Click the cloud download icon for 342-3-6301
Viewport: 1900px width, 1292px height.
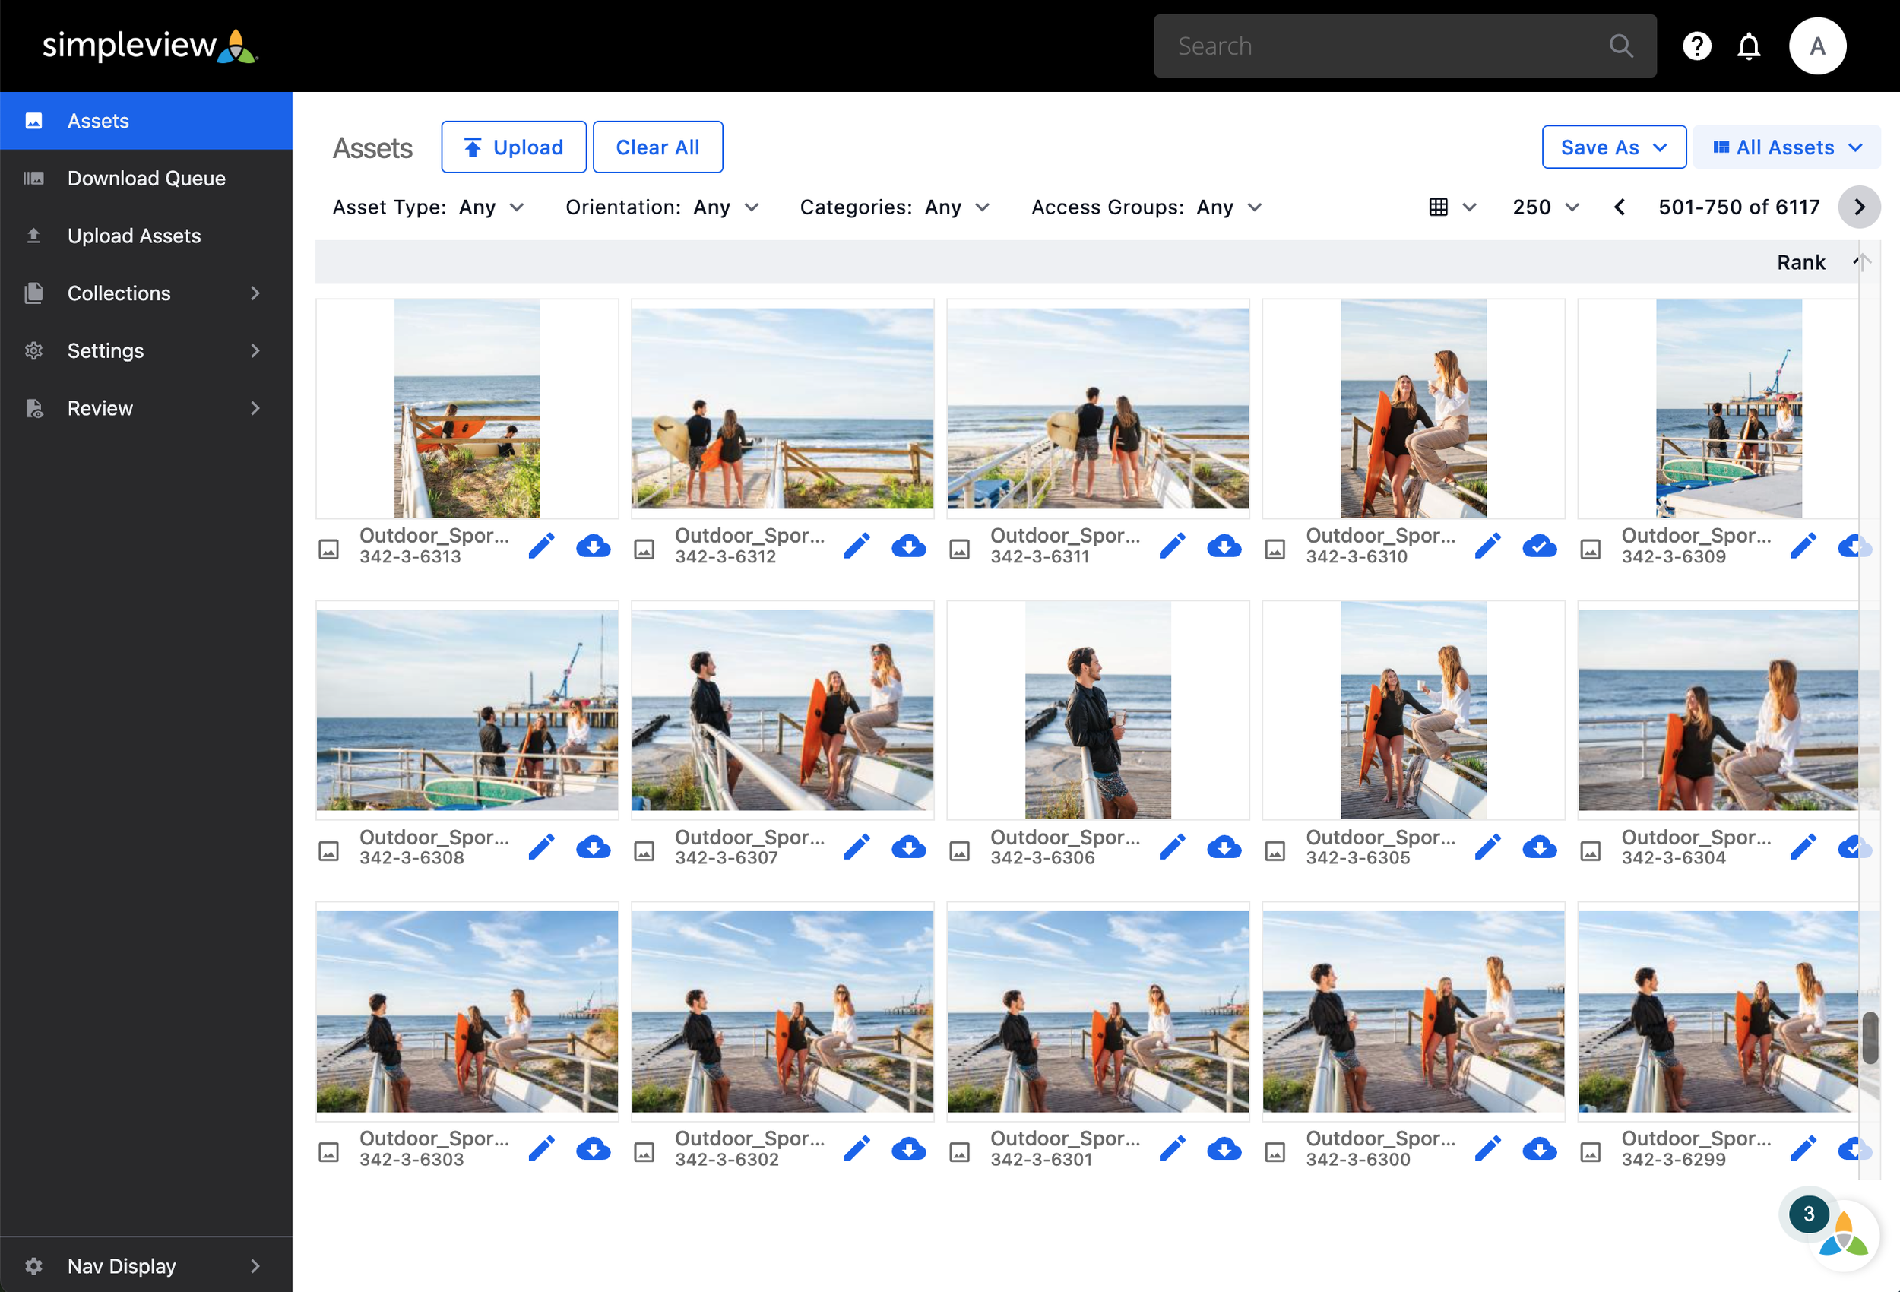(1224, 1149)
